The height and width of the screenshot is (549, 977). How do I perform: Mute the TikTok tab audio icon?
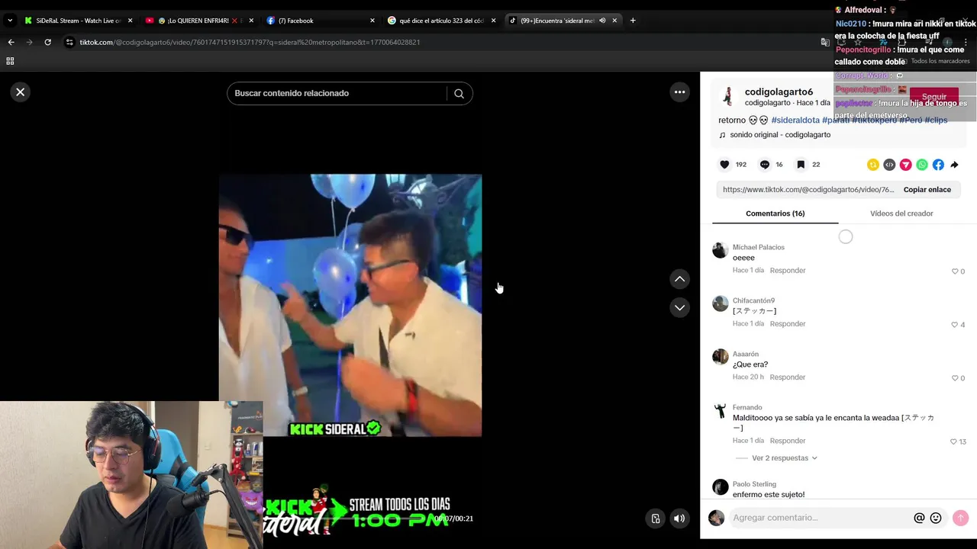pos(602,21)
